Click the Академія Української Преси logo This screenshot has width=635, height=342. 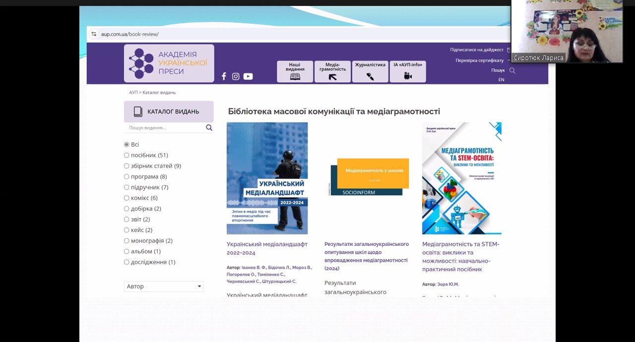click(x=169, y=63)
